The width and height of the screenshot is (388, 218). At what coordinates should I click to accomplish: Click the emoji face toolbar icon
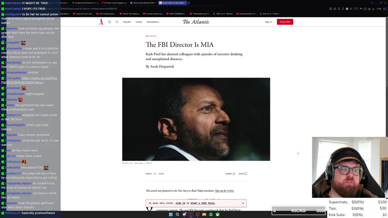tap(335, 9)
